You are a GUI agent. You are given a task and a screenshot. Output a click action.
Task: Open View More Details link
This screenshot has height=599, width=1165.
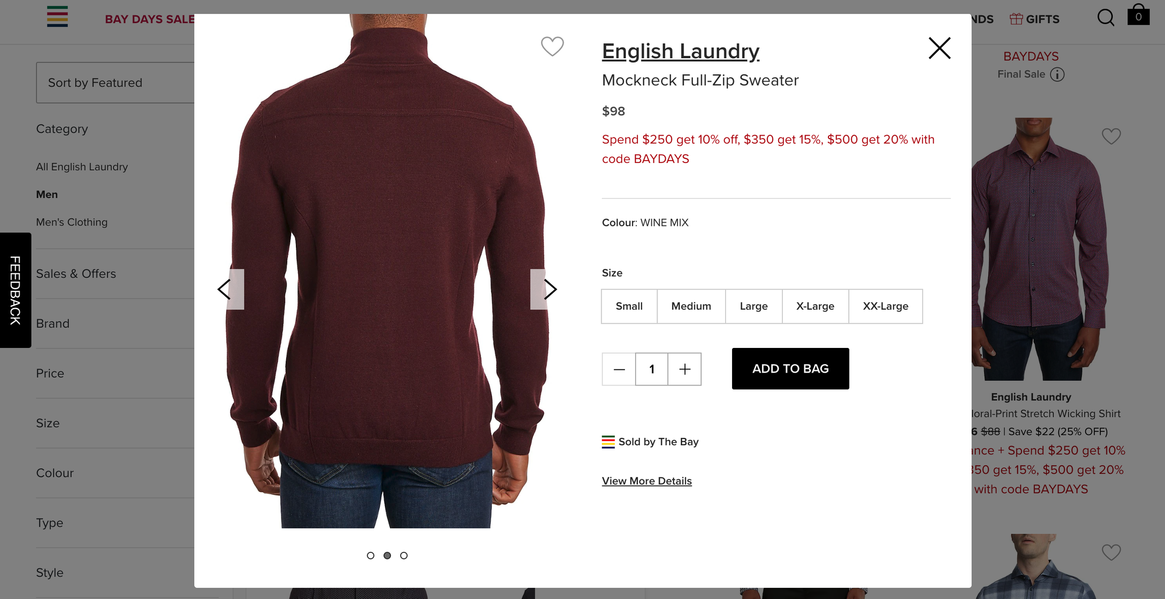(647, 481)
